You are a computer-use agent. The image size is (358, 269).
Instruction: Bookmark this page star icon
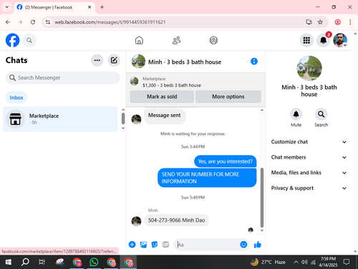pos(320,22)
